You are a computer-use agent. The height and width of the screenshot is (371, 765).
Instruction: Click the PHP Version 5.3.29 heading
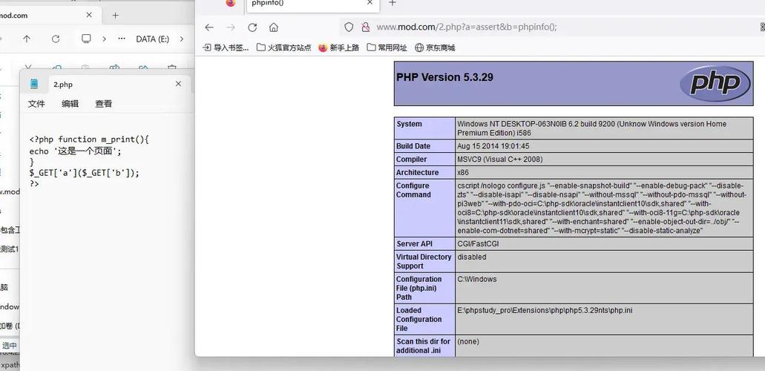(444, 77)
